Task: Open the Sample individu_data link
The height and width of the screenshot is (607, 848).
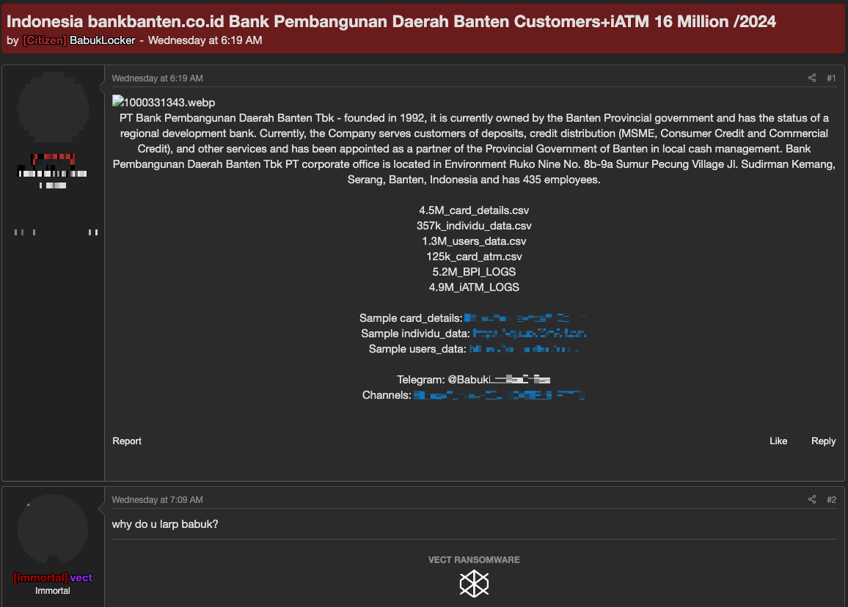Action: [529, 334]
